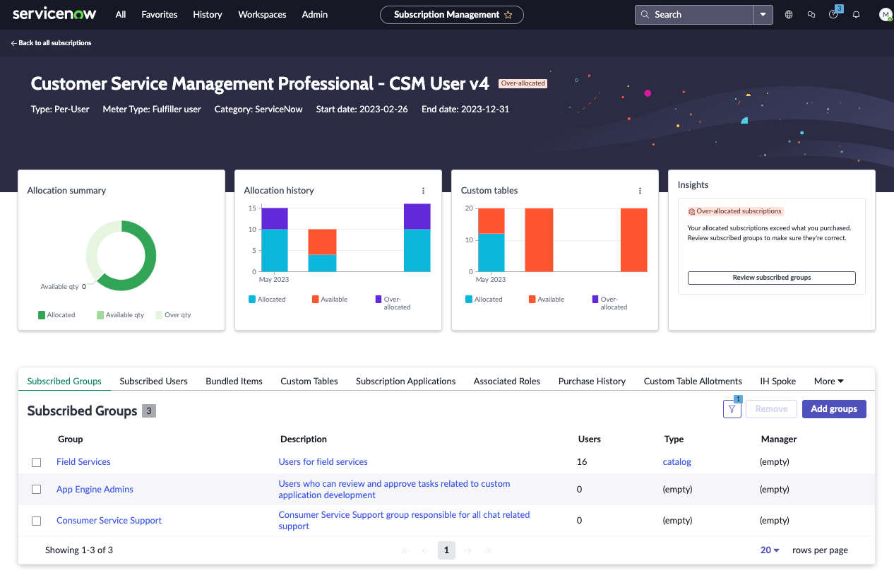Viewport: 894px width, 573px height.
Task: Click the Add groups button
Action: coord(834,408)
